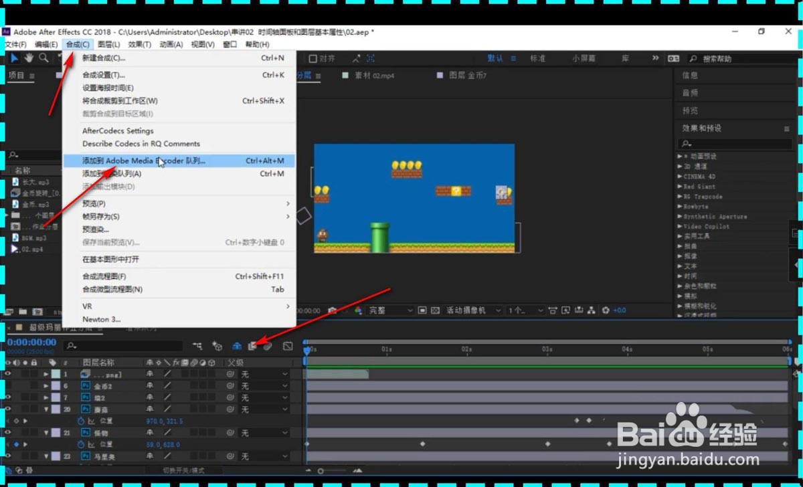This screenshot has width=803, height=487.
Task: Toggle pixel aspect ratio correction in the viewer
Action: (553, 310)
